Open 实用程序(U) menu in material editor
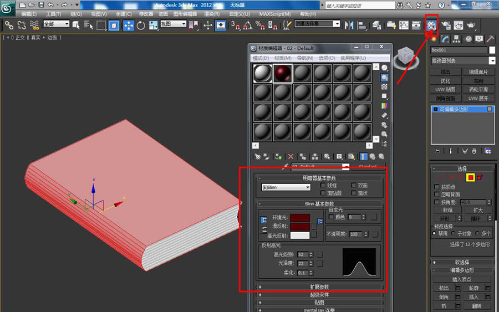The height and width of the screenshot is (312, 499). pos(353,58)
